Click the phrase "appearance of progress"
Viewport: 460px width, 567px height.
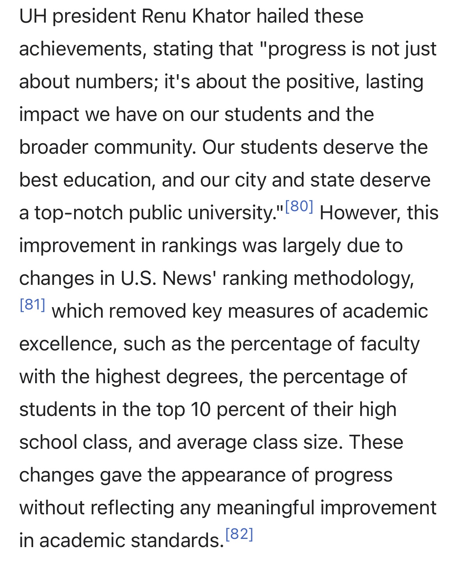point(287,475)
